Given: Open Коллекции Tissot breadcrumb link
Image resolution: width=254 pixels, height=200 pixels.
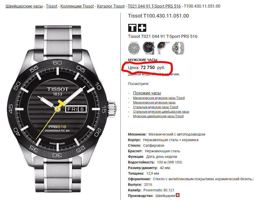Looking at the screenshot, I should click(x=77, y=6).
